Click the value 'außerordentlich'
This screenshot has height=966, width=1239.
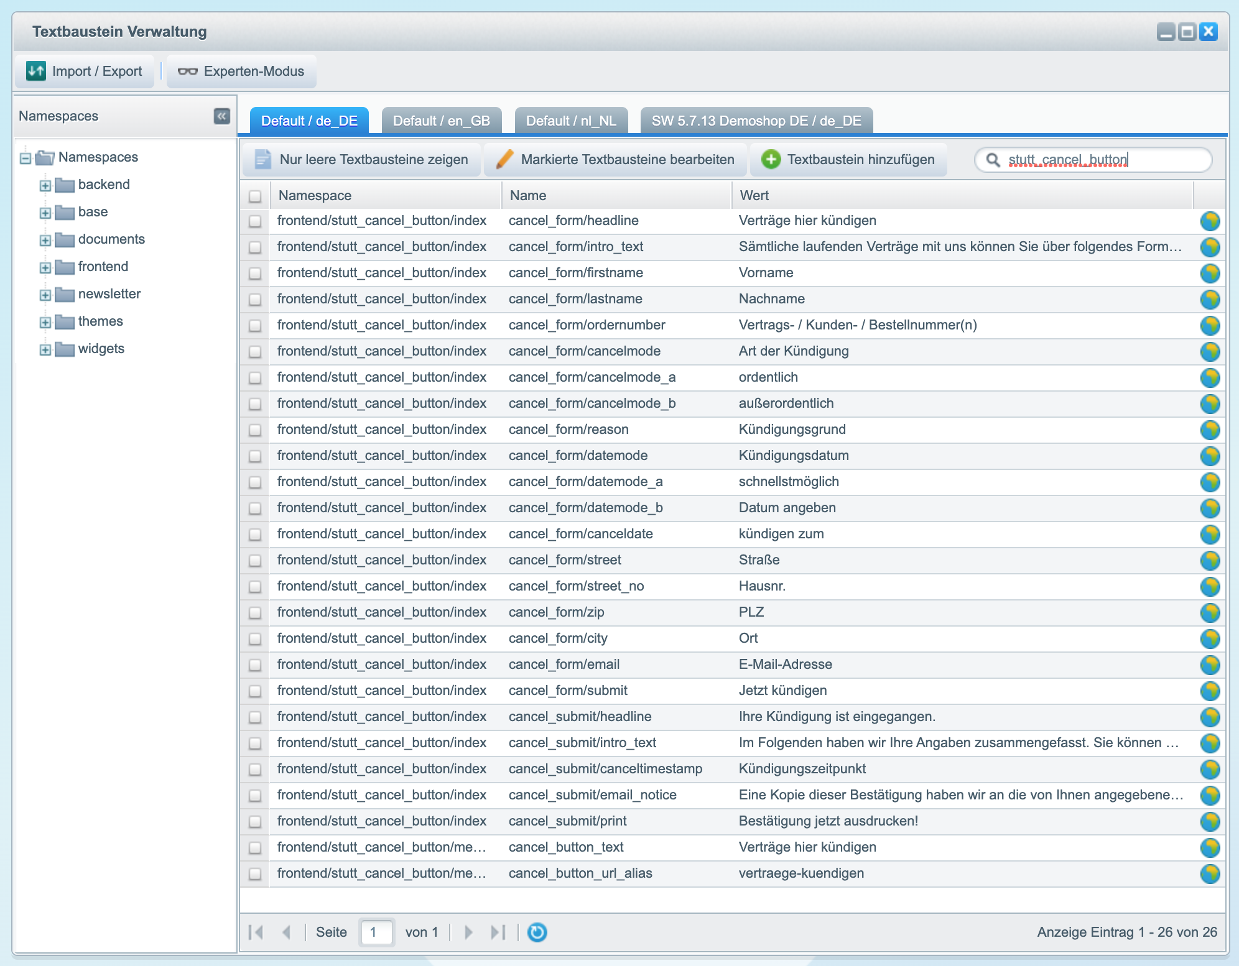[786, 403]
